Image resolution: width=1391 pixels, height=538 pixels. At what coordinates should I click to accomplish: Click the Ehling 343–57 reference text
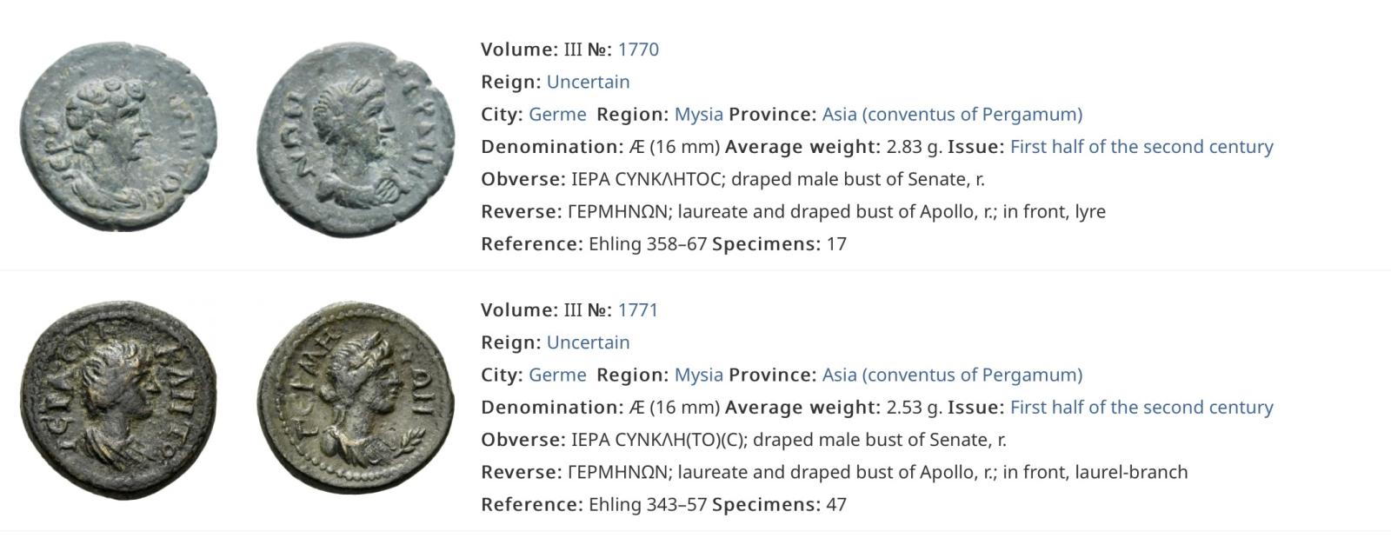point(648,505)
